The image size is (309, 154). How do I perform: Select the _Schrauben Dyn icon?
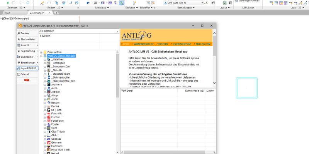[49, 67]
